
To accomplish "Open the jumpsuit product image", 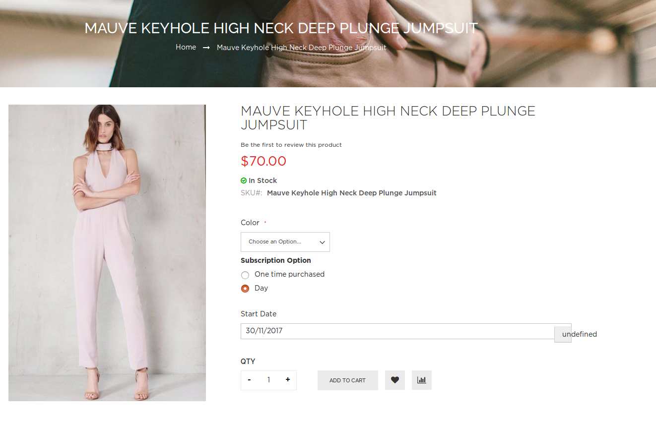I will click(107, 252).
